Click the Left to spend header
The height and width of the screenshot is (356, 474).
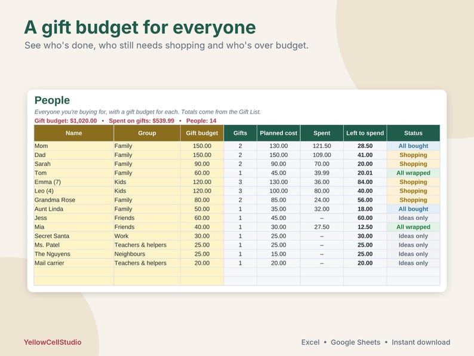point(365,133)
